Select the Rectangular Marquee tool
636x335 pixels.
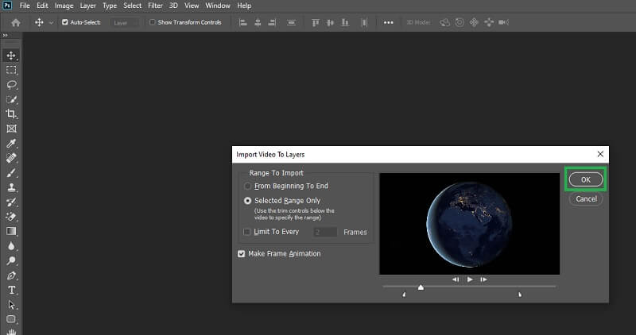(11, 70)
